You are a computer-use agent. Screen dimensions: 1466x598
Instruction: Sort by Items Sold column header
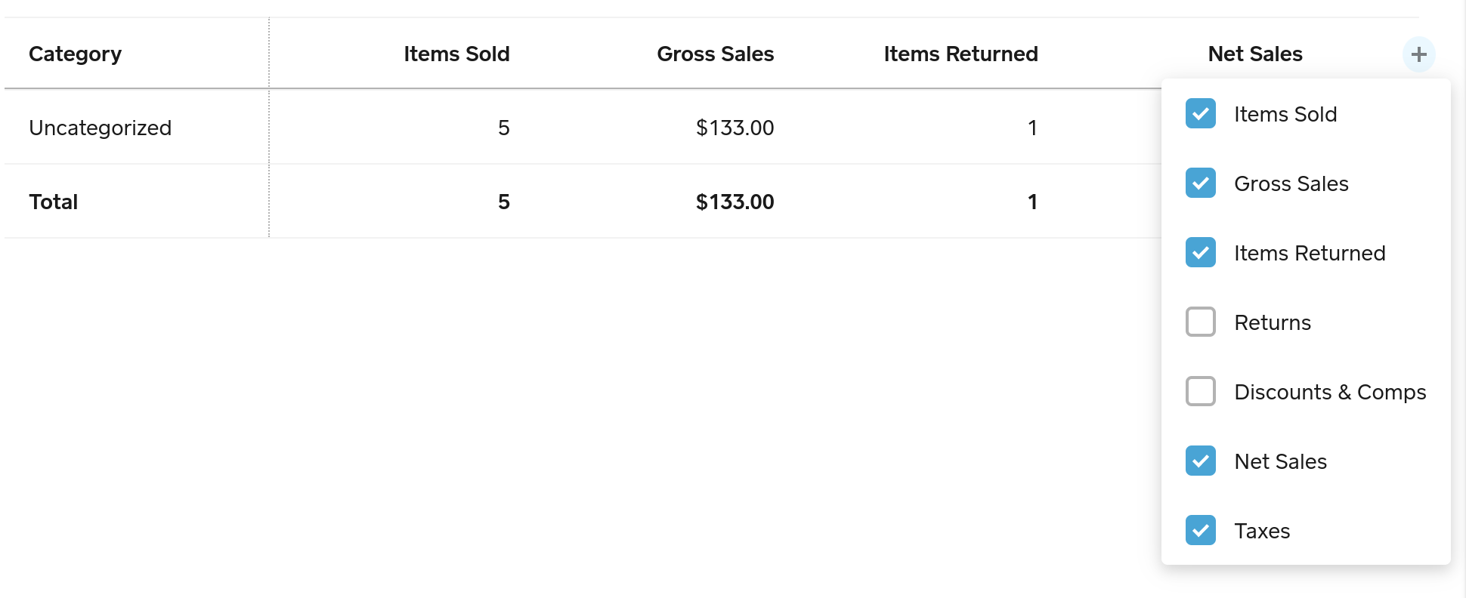[x=456, y=54]
